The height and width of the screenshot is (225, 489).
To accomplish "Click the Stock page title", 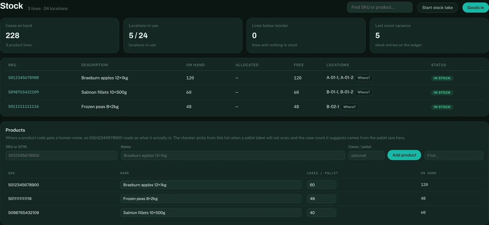I will 12,6.
